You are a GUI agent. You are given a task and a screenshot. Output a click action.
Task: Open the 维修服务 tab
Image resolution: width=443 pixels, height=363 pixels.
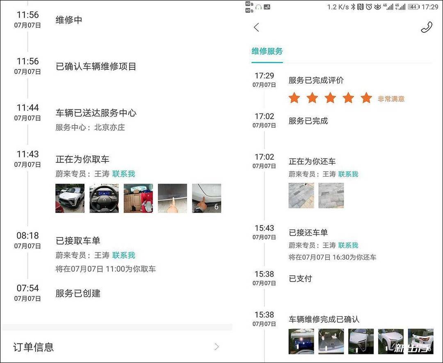click(267, 51)
